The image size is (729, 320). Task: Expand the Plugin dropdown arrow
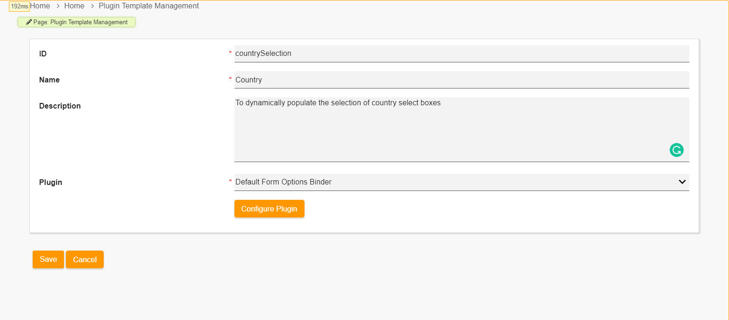pos(682,182)
